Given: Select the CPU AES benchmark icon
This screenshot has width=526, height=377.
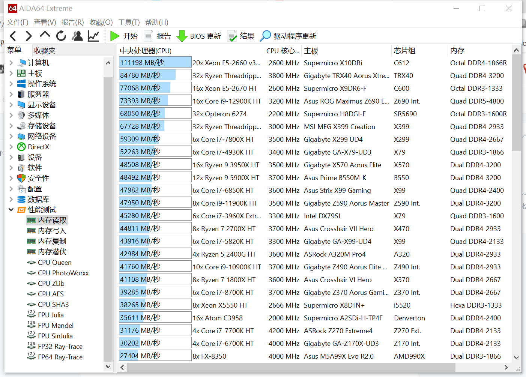Looking at the screenshot, I should pos(32,294).
